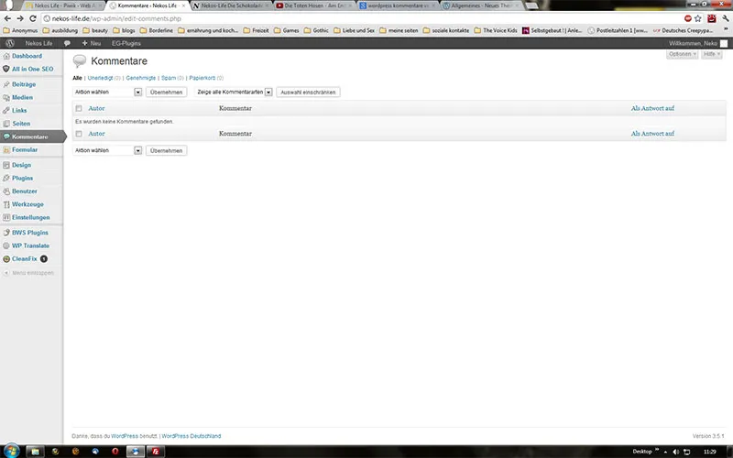This screenshot has width=733, height=458.
Task: Switch to wordpress kommentare search tab
Action: 399,5
